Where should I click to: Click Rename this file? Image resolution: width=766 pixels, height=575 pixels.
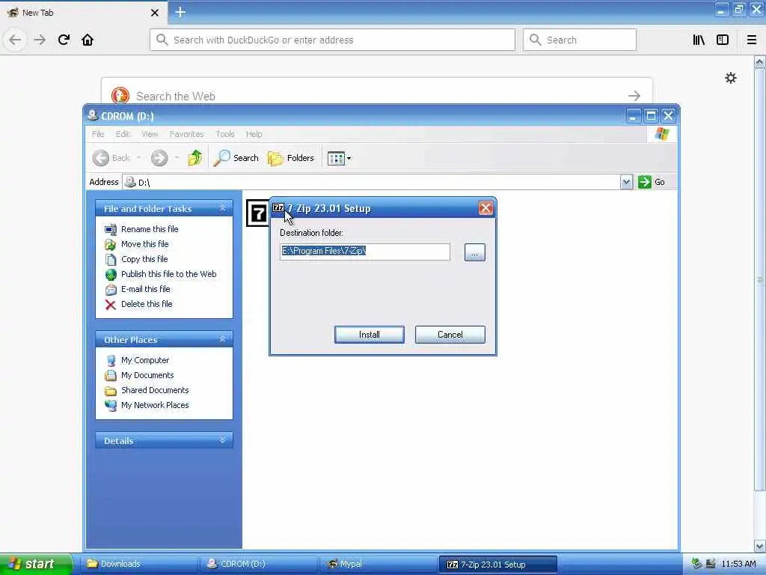point(150,229)
